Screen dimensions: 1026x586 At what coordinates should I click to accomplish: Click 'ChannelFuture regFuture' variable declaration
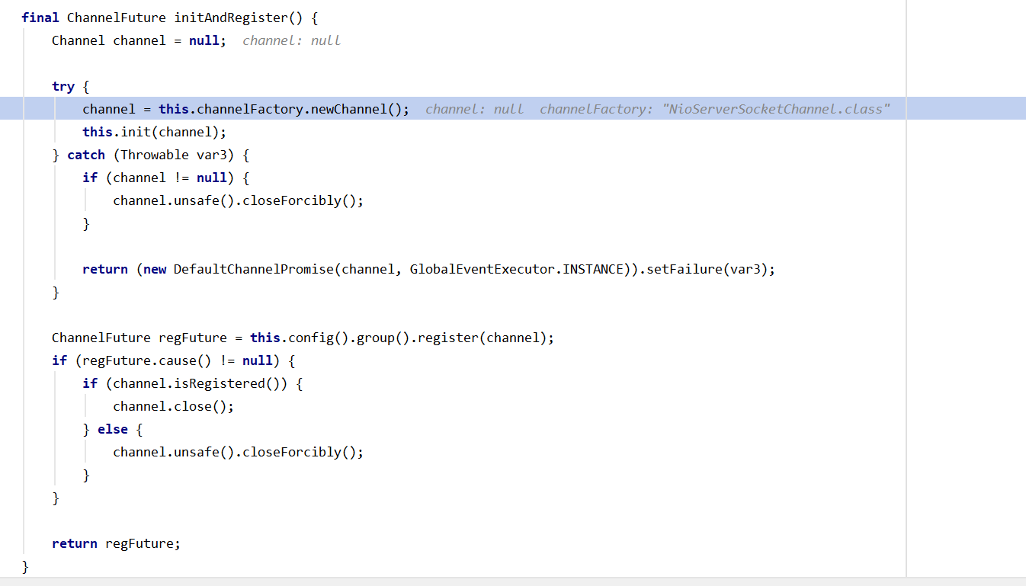(x=139, y=338)
